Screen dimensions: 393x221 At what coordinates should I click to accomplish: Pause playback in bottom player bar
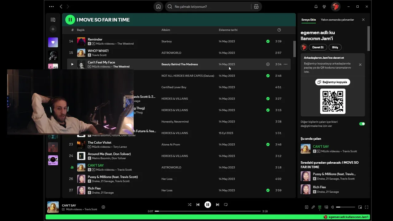(208, 205)
